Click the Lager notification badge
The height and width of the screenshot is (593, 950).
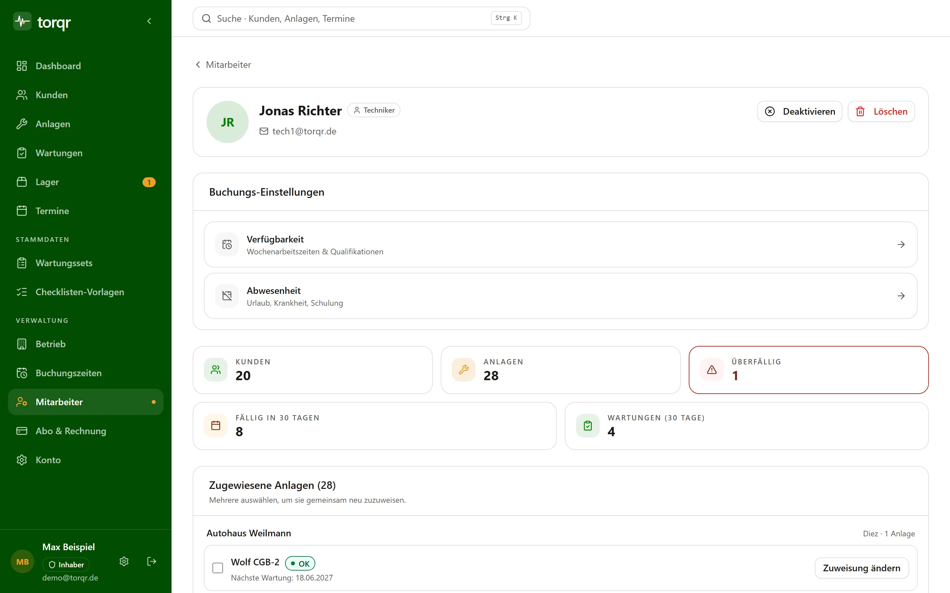pos(149,183)
